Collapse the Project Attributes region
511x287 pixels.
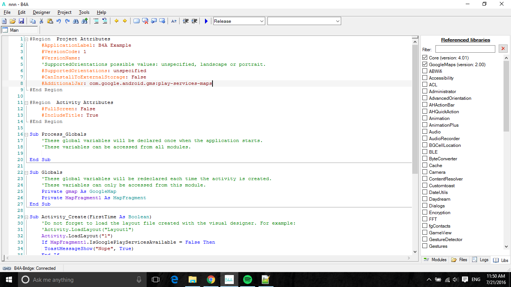[x=26, y=39]
